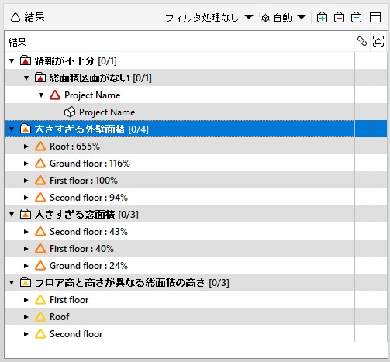
Task: Expand the Ground floor : 116% result
Action: point(26,164)
